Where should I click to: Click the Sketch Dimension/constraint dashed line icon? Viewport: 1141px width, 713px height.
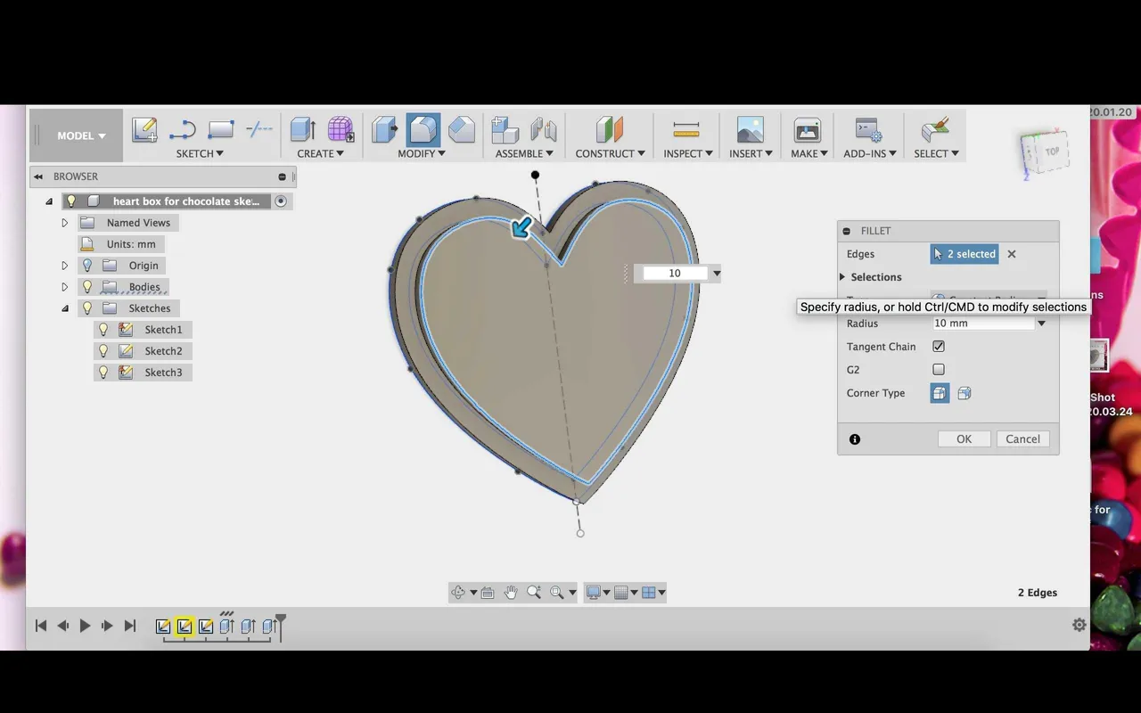click(259, 130)
